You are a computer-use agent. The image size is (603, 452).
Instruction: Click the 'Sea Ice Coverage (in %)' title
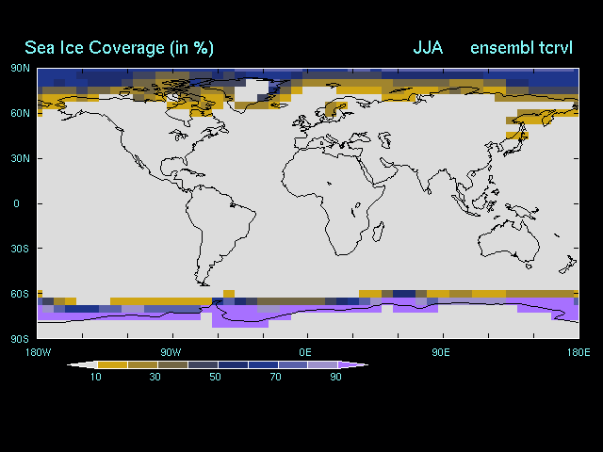pyautogui.click(x=118, y=48)
